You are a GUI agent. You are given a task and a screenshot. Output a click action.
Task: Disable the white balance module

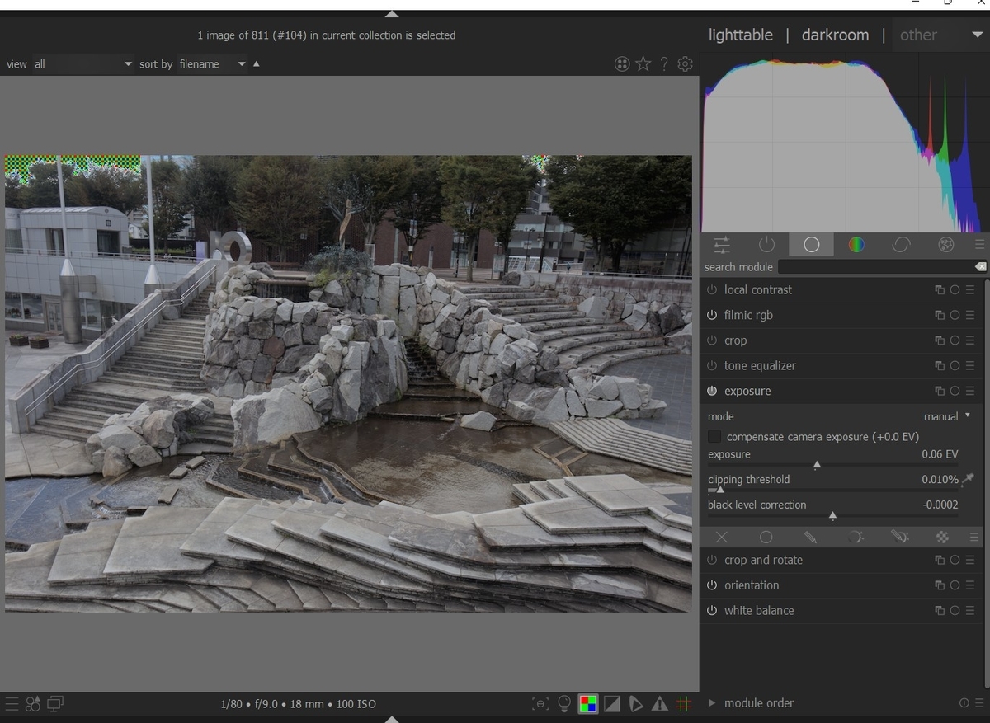click(x=712, y=611)
